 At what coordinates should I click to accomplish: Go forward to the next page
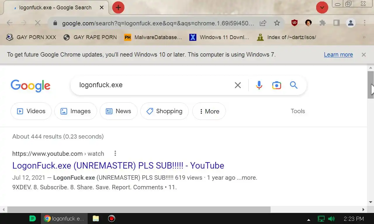pos(24,23)
